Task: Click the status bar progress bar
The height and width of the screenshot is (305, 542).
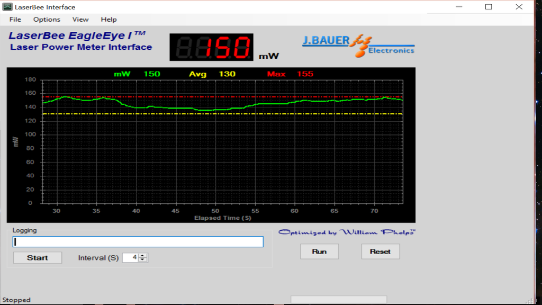Action: 339,299
